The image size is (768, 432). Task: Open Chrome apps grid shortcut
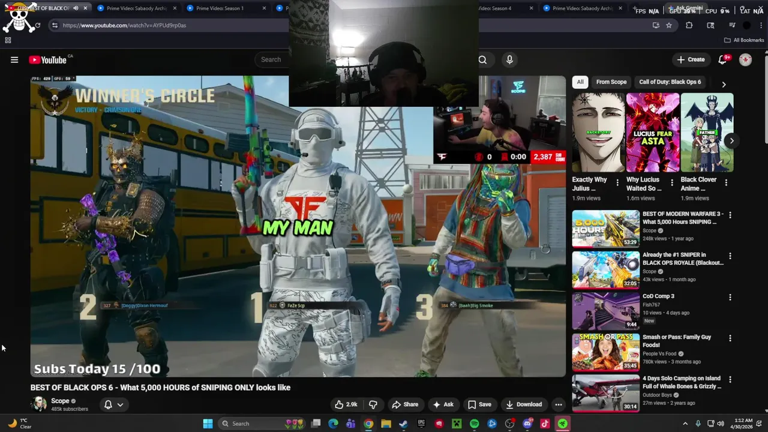8,40
